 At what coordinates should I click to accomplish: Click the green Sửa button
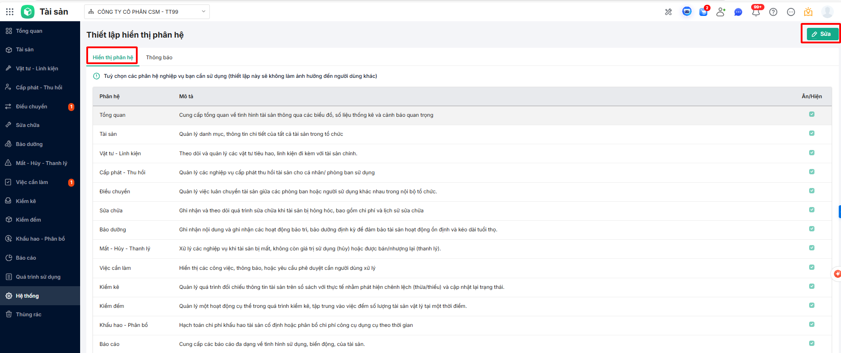point(822,34)
